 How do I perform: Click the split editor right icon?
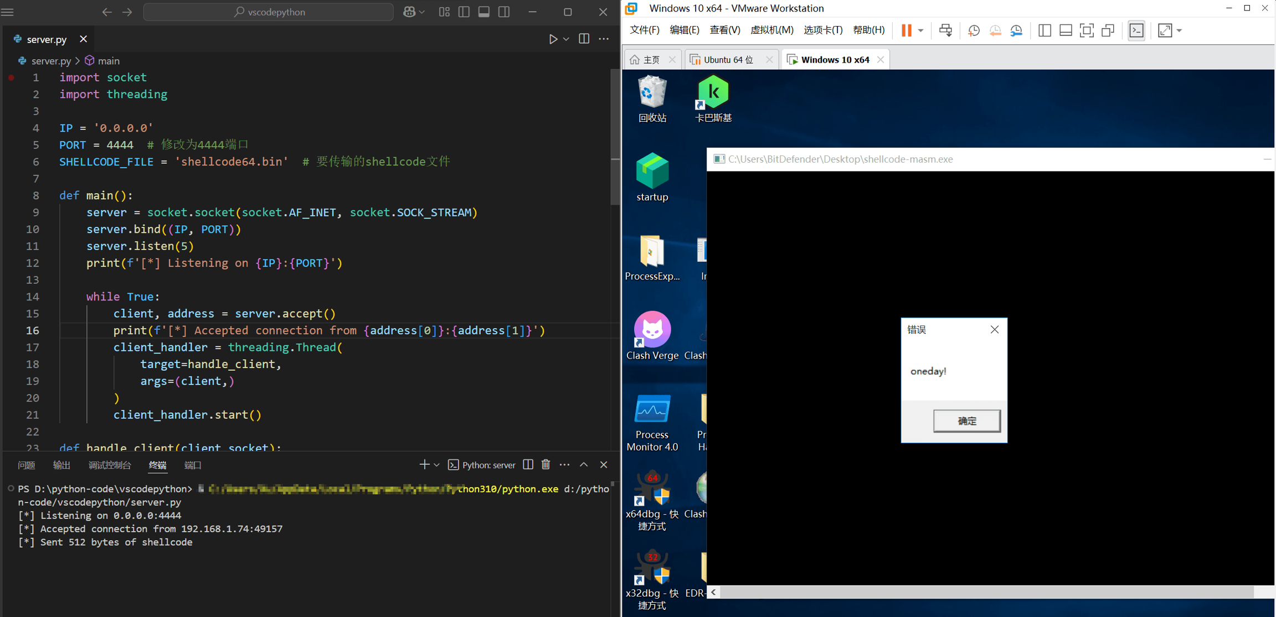click(x=584, y=39)
